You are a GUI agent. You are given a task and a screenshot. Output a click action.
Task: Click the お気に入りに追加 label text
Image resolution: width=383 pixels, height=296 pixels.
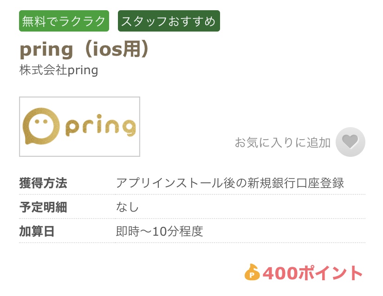point(283,142)
